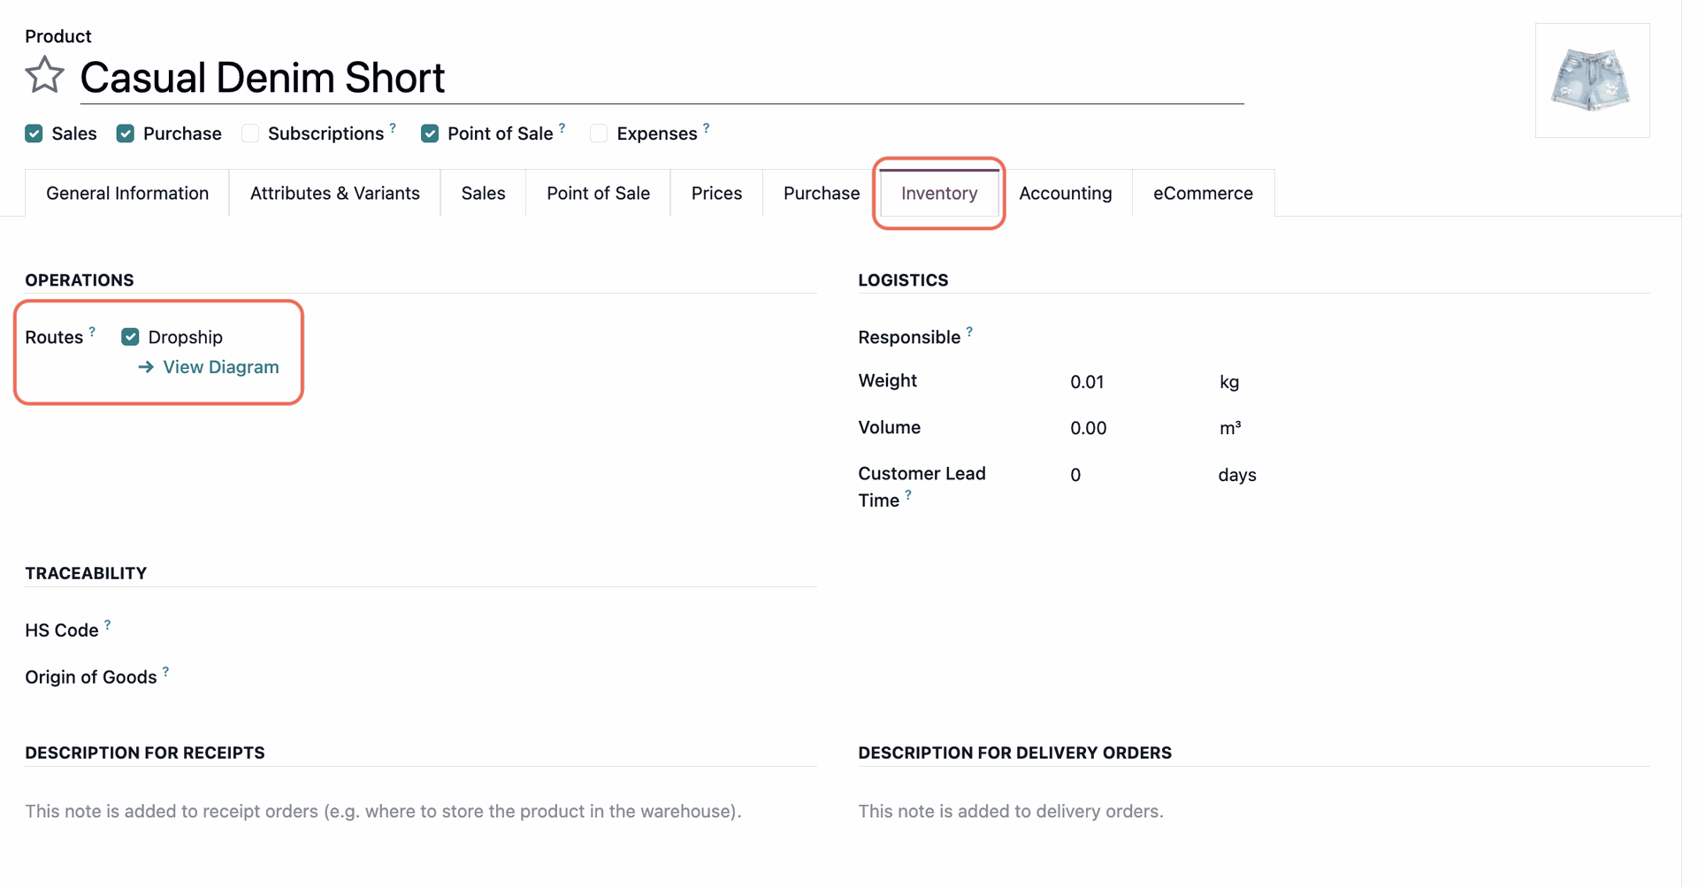Show help tooltip for HS Code
The image size is (1698, 887).
click(108, 624)
